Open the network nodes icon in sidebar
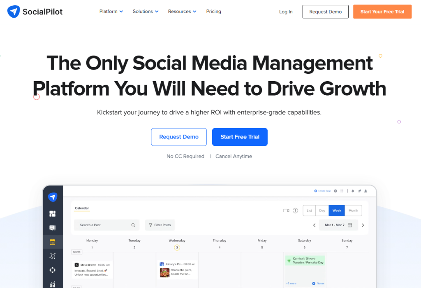Screen dimensions: 421x288 click(x=53, y=256)
